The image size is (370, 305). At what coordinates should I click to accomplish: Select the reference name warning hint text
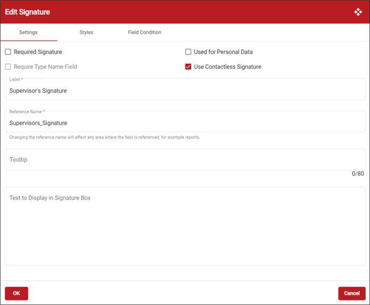point(104,137)
